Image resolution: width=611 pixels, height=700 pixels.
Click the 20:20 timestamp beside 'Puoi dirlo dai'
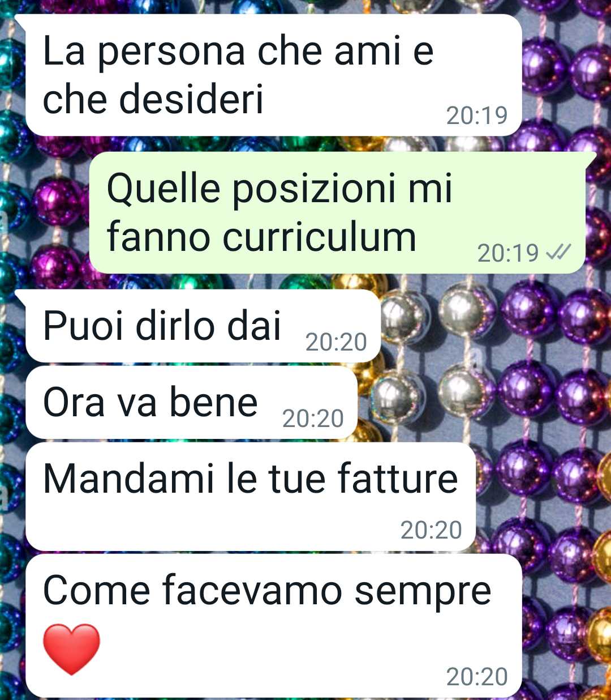(x=336, y=342)
